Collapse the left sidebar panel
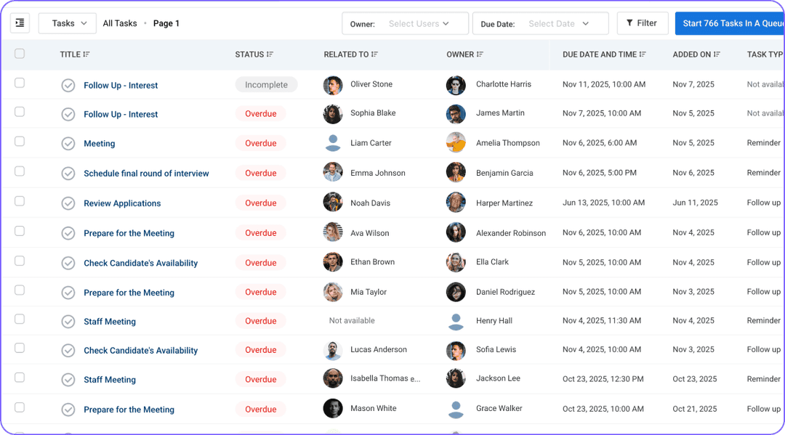This screenshot has height=435, width=785. 20,23
